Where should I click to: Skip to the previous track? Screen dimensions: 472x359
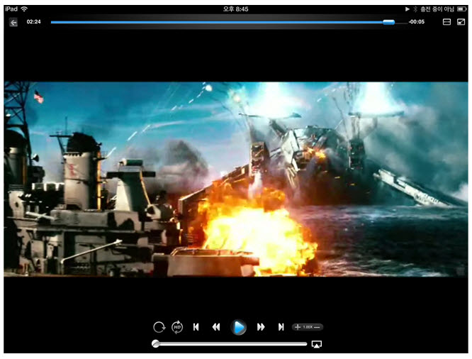coord(196,327)
